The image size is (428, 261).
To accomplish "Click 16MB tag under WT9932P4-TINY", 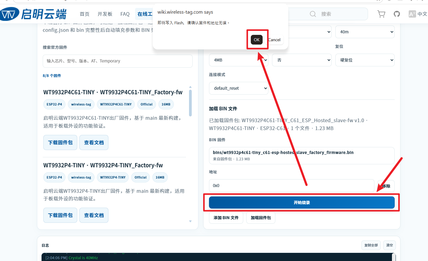I will (x=160, y=177).
